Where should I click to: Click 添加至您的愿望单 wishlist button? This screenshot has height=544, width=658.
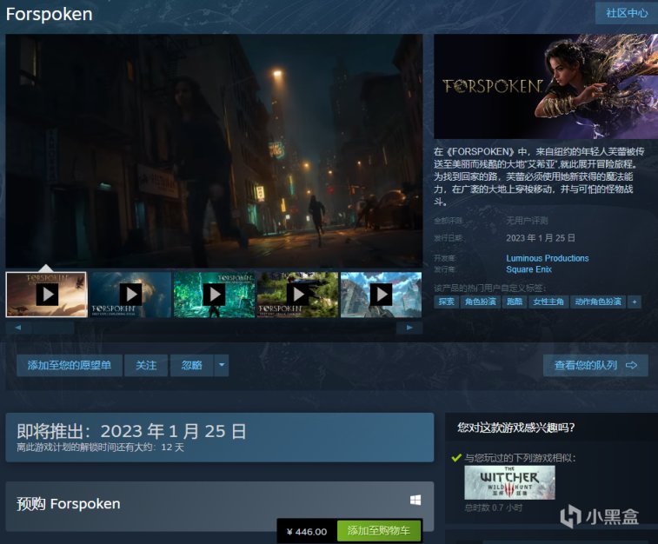click(70, 365)
